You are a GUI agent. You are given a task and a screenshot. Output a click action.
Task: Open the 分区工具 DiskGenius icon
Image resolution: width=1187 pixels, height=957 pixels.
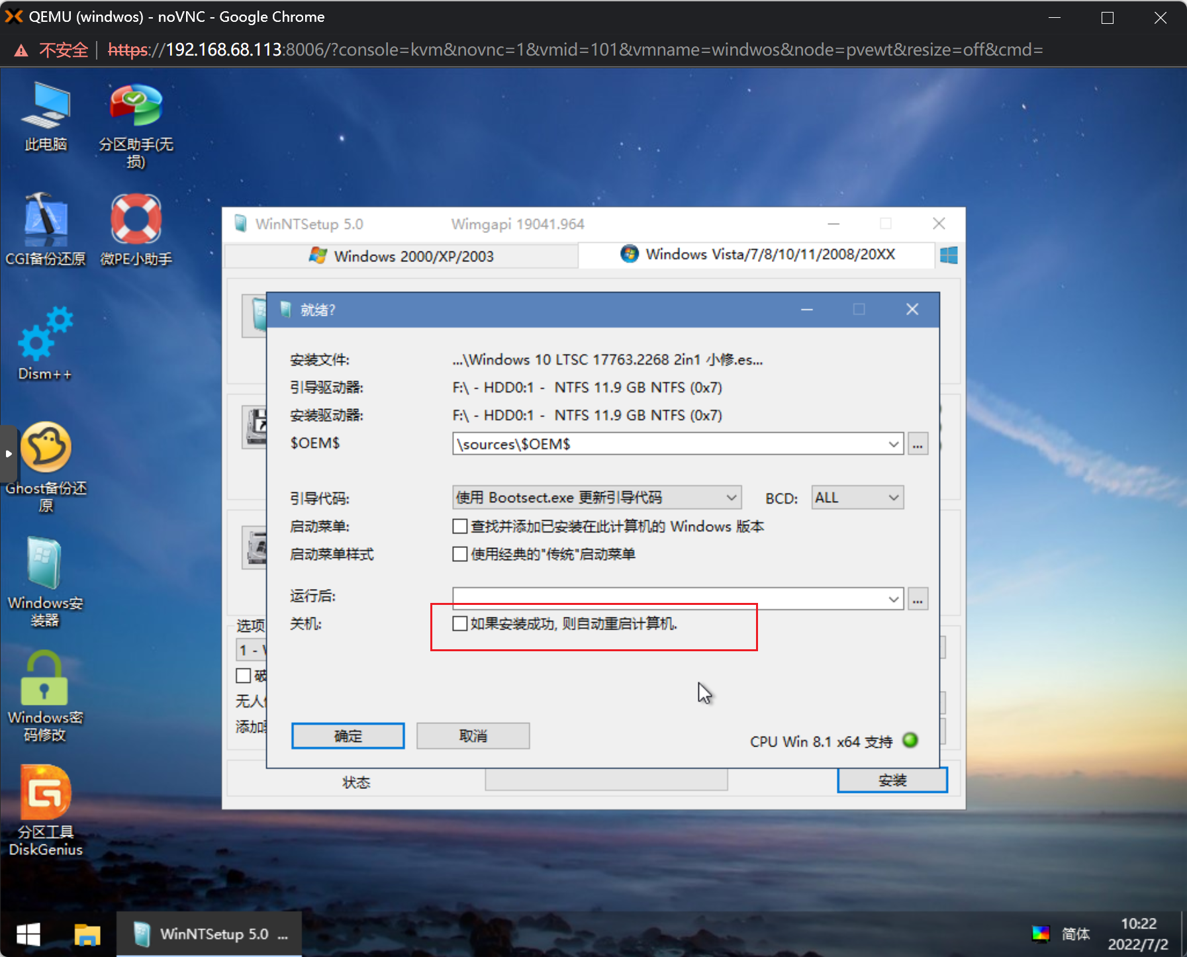46,811
